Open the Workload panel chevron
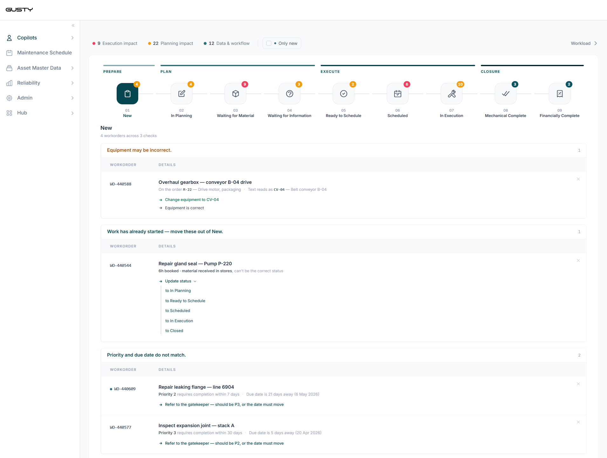Image resolution: width=607 pixels, height=458 pixels. 596,43
